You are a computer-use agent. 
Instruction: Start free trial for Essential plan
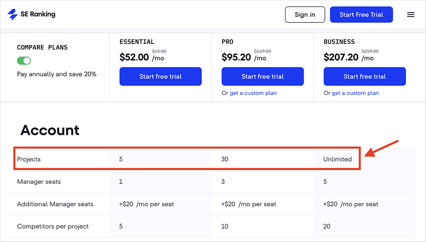[161, 76]
